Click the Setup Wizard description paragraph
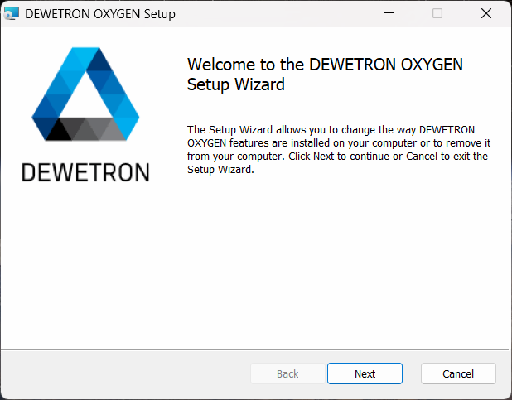This screenshot has height=400, width=512. pyautogui.click(x=337, y=149)
